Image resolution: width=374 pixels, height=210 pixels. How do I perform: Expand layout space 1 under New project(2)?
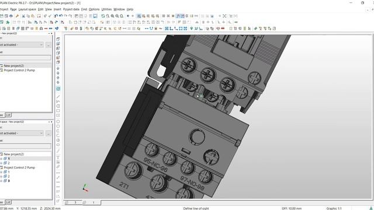pyautogui.click(x=1, y=159)
